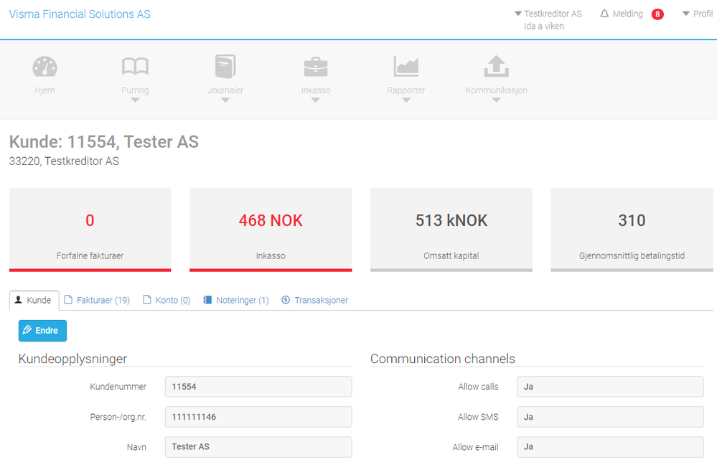
Task: Click the Purring open book icon
Action: [x=135, y=67]
